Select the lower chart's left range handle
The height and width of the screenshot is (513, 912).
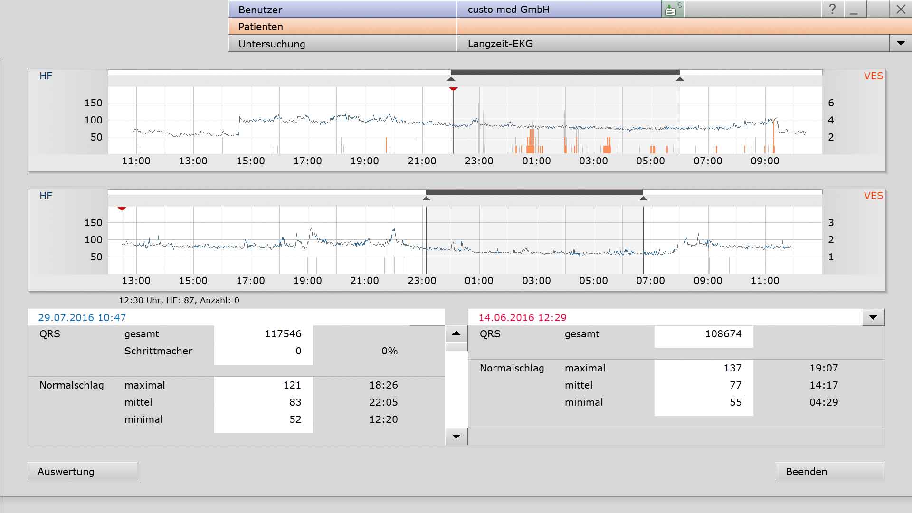click(x=426, y=199)
